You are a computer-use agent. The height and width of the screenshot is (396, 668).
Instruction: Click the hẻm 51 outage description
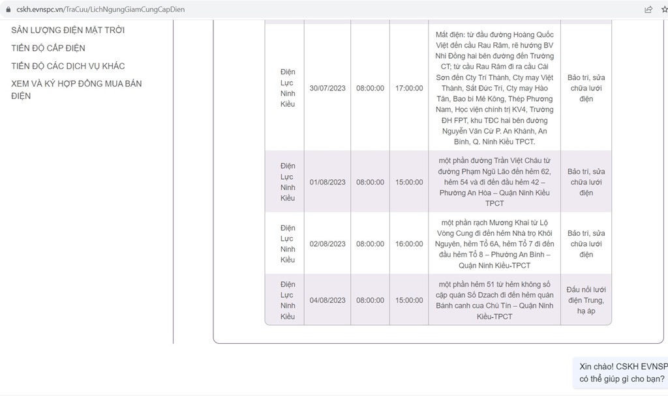tap(494, 300)
